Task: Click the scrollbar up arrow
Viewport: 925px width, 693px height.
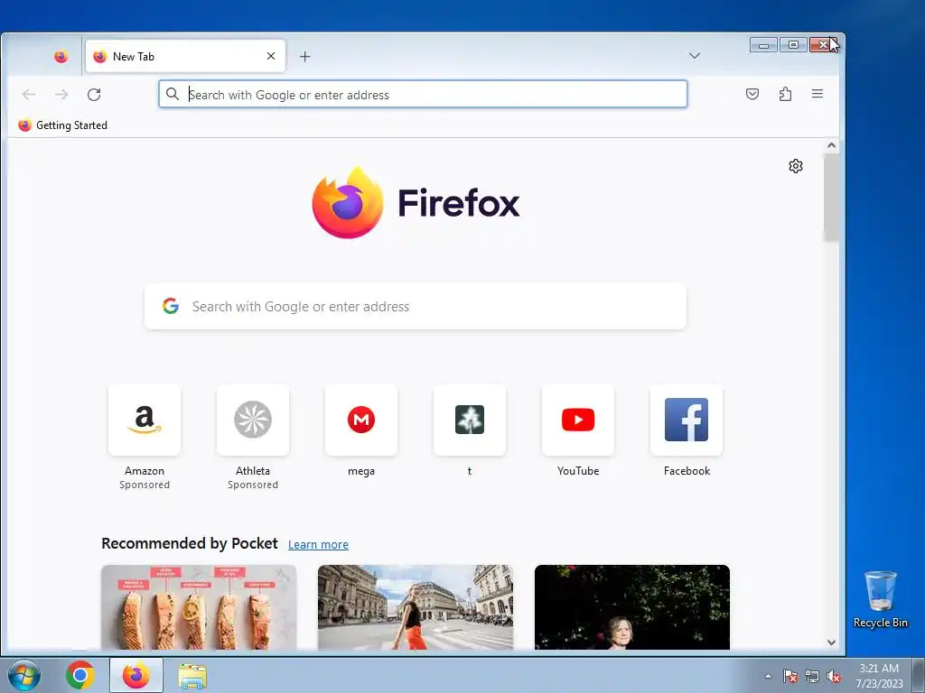Action: tap(832, 145)
